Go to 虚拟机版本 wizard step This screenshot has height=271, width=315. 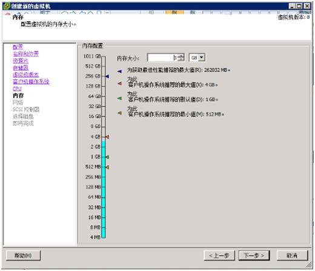coord(25,74)
